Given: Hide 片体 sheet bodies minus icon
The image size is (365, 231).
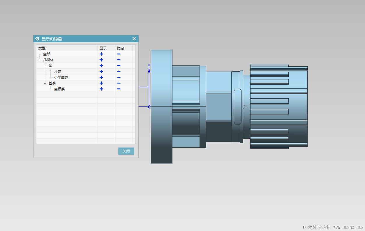Looking at the screenshot, I should [x=119, y=72].
